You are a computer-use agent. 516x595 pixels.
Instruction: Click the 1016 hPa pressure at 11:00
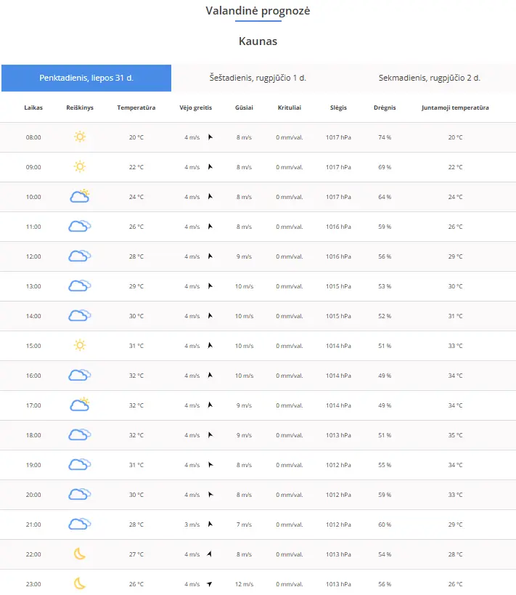338,227
